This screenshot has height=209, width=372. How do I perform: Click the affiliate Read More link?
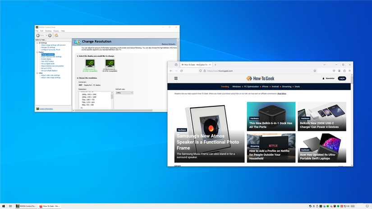(282, 94)
